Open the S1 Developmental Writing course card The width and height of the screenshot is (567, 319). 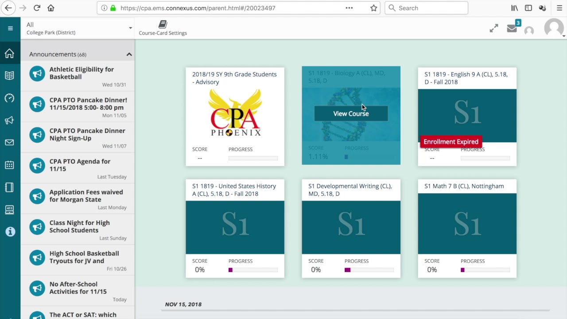point(351,229)
